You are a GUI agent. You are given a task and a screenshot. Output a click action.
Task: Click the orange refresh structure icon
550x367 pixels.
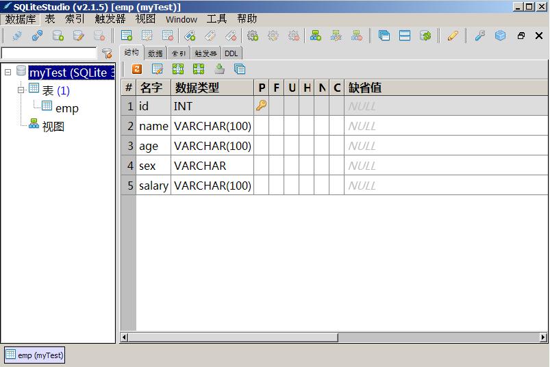[x=136, y=68]
